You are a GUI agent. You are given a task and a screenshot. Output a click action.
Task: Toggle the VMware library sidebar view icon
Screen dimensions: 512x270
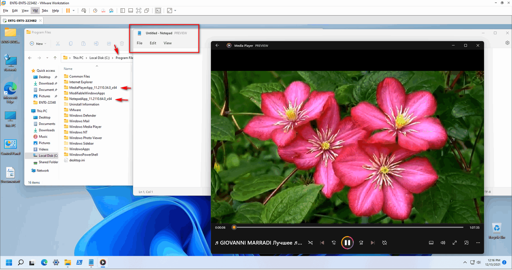point(122,10)
